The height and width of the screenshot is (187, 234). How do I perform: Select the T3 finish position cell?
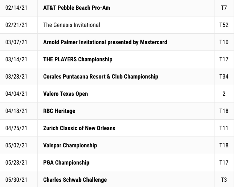click(x=224, y=180)
